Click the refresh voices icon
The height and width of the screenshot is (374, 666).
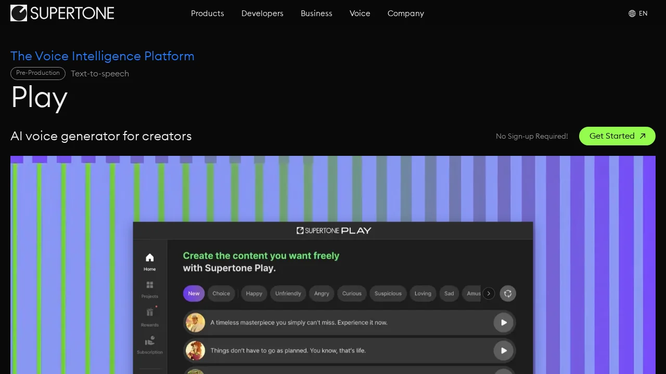[508, 293]
